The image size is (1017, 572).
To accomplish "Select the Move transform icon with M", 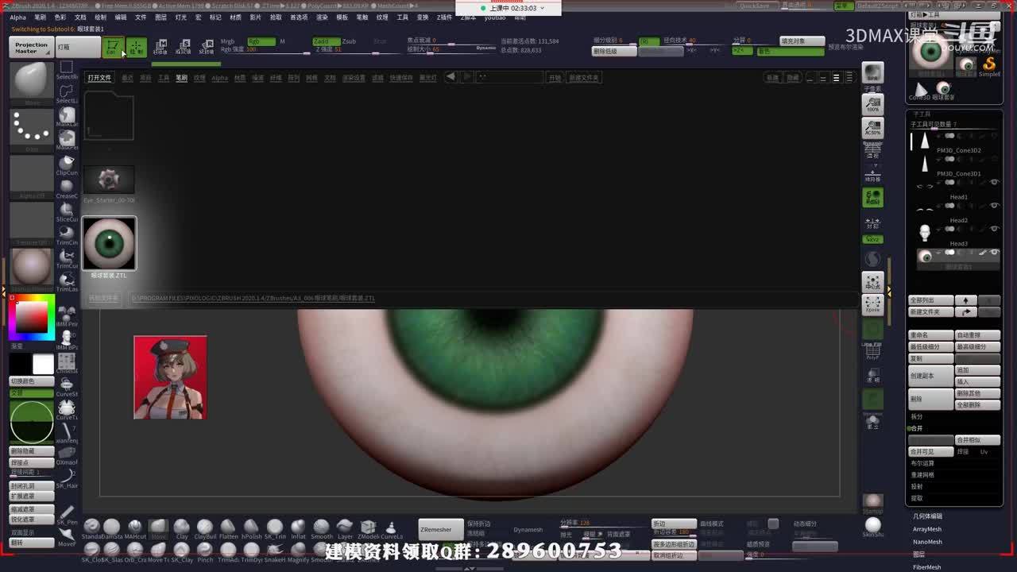I will [x=160, y=47].
